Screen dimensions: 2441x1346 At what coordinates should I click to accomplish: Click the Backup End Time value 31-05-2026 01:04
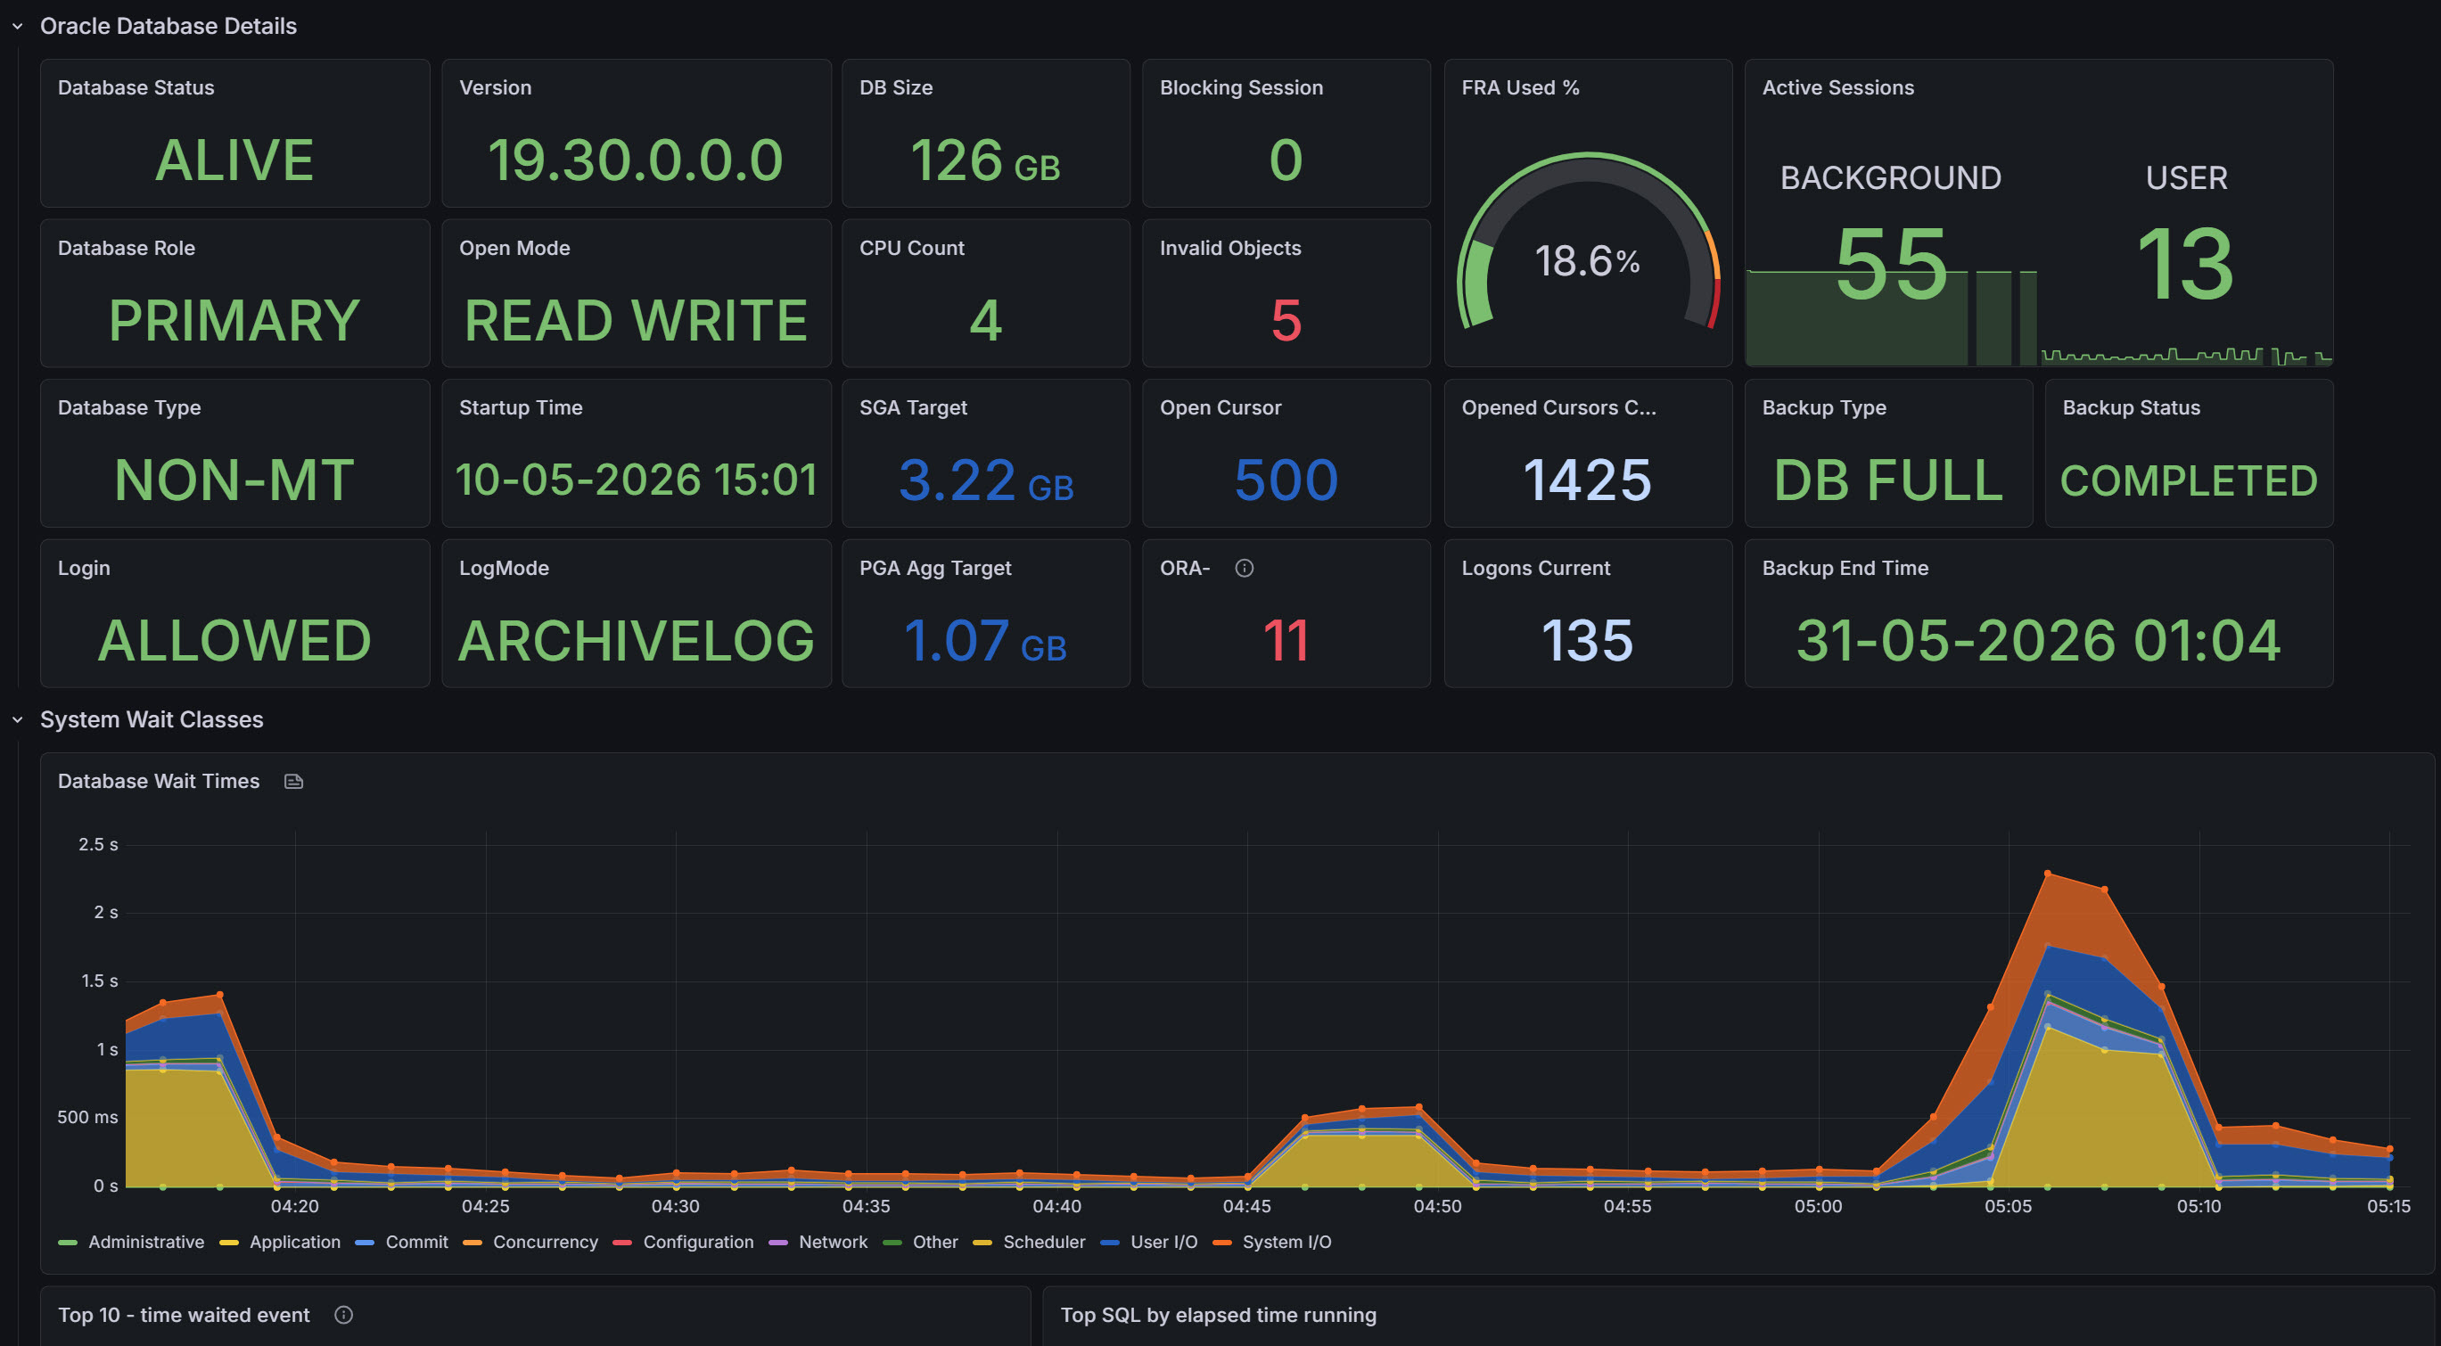coord(2038,640)
